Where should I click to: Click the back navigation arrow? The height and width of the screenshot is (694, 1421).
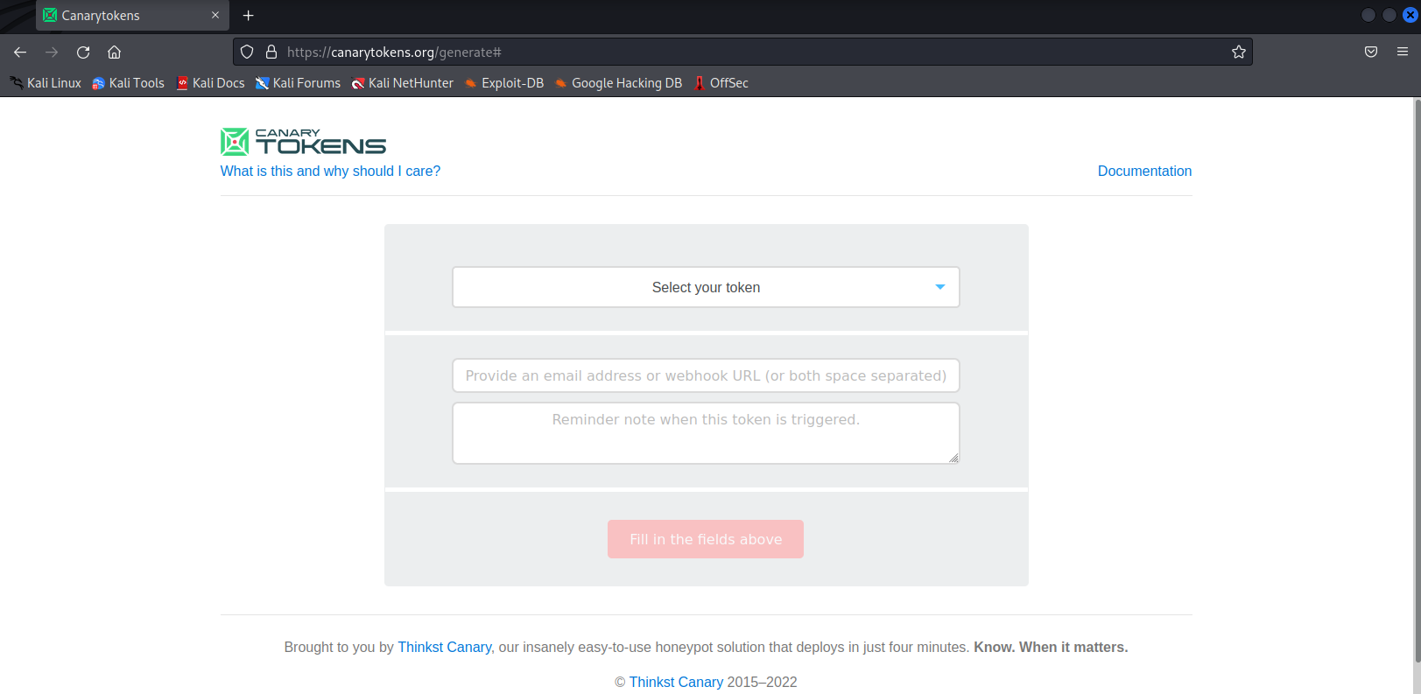pos(20,53)
